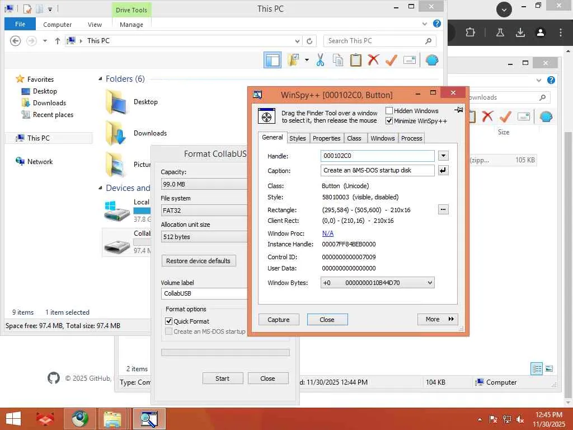Click Restore device defaults button

pos(199,261)
